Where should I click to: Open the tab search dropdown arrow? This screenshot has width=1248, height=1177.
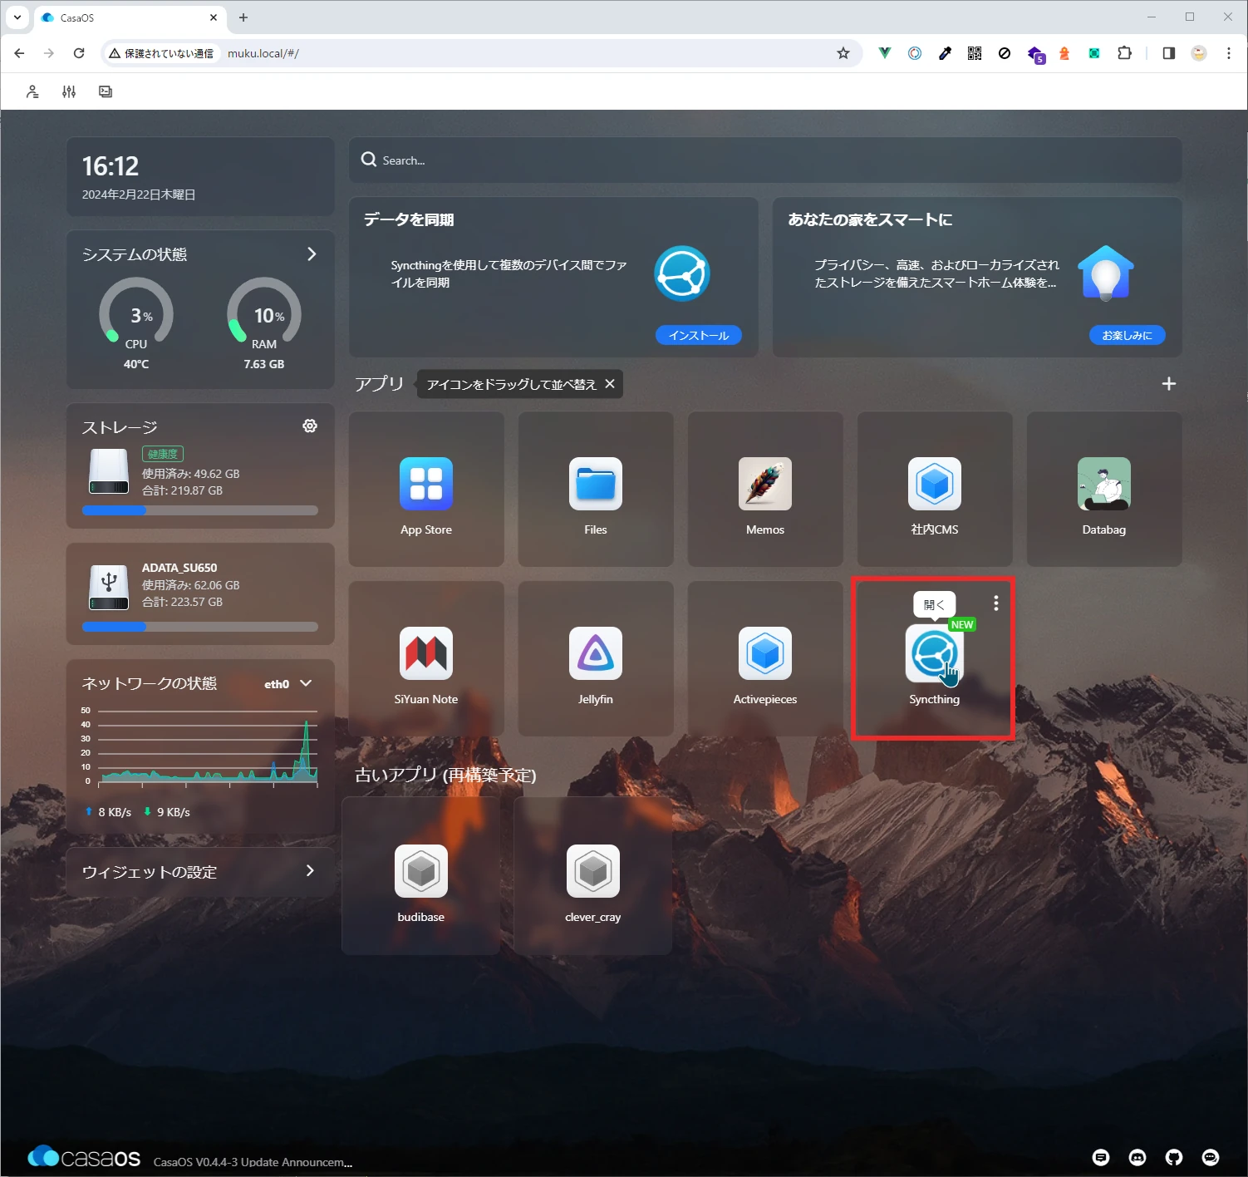(x=17, y=17)
